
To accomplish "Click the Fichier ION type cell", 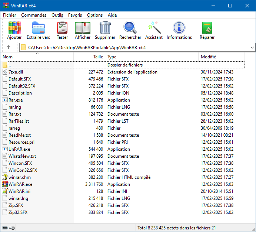I will pyautogui.click(x=118, y=93).
